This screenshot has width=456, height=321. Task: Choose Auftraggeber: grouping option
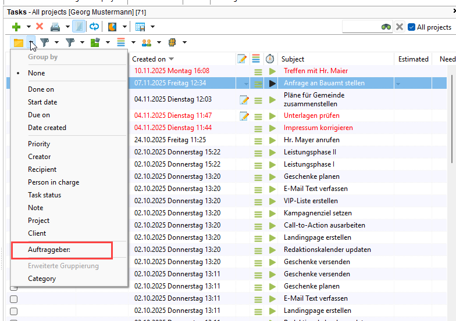(49, 250)
